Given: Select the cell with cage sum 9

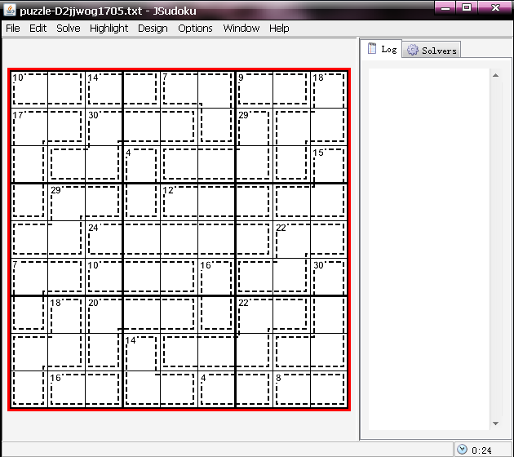Looking at the screenshot, I should tap(254, 90).
